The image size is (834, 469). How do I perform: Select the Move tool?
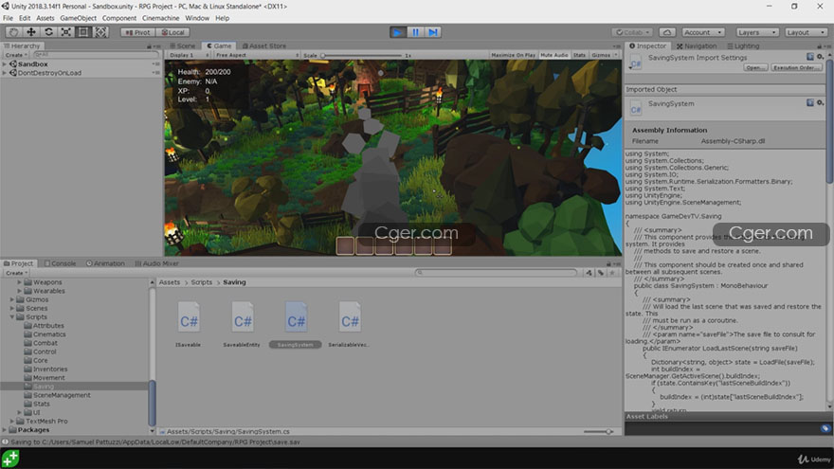31,32
